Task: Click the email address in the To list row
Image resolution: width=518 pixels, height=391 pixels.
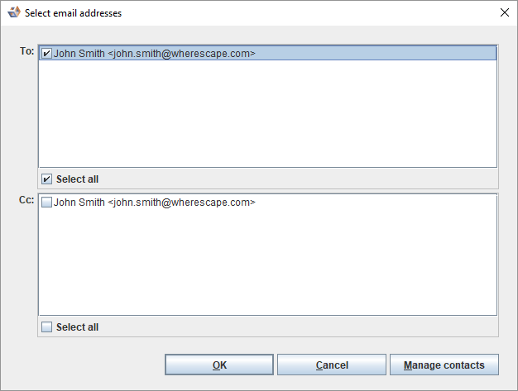Action: coord(181,54)
